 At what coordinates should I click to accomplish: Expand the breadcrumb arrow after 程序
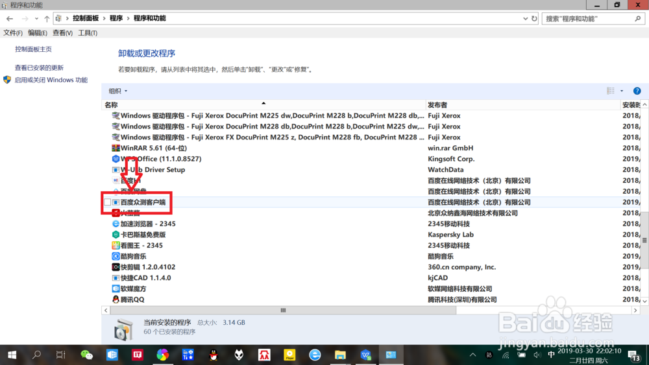[x=128, y=19]
